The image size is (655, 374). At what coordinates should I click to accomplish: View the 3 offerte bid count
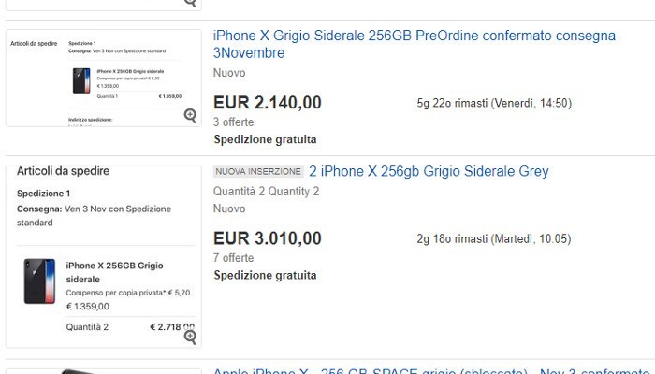(233, 122)
